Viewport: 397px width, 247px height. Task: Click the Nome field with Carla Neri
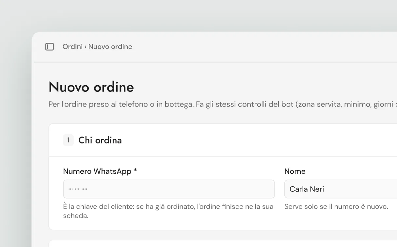[x=341, y=189]
